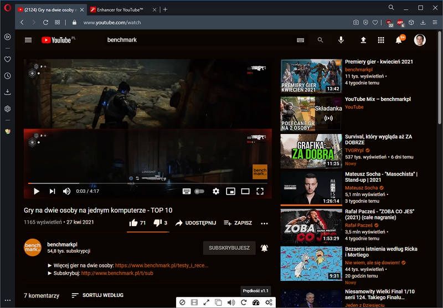This screenshot has height=308, width=443.
Task: Open SORTUJ WEDŁUG comment sorting dropdown
Action: pos(97,295)
